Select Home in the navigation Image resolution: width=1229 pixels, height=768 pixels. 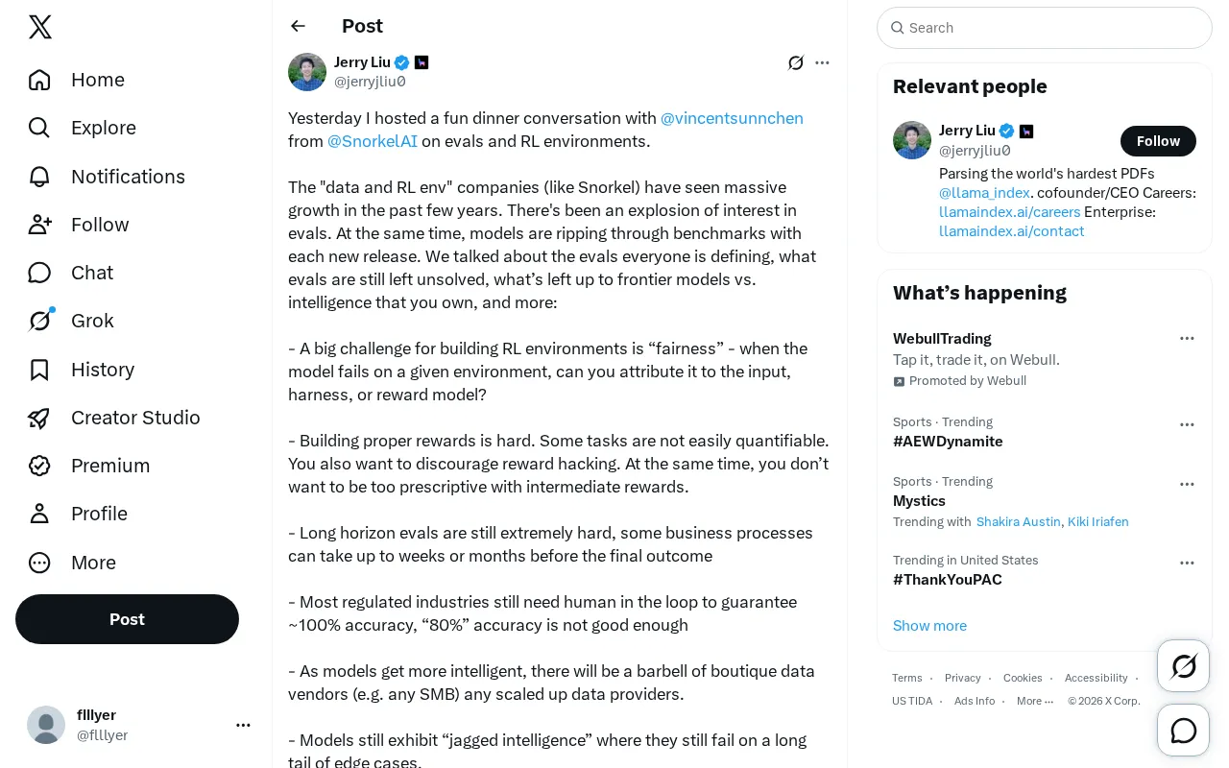click(78, 80)
